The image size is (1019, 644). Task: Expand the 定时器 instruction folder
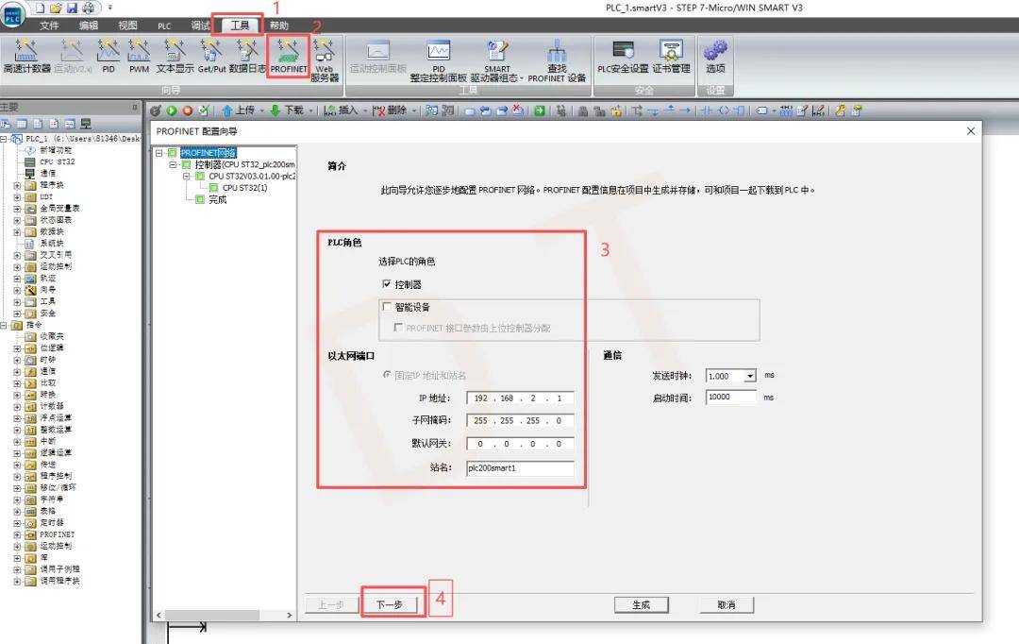coord(17,523)
